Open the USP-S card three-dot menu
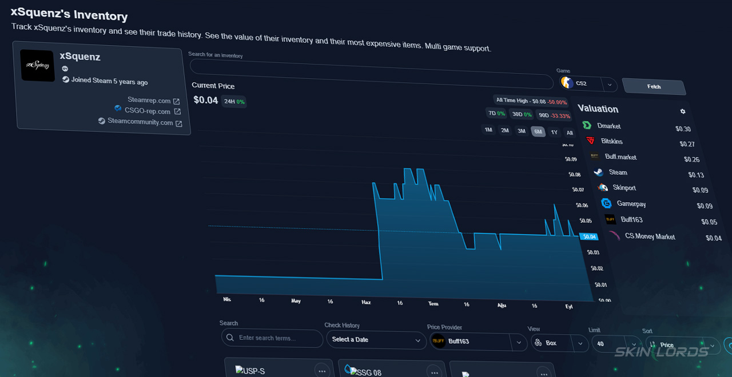The width and height of the screenshot is (732, 377). click(322, 371)
